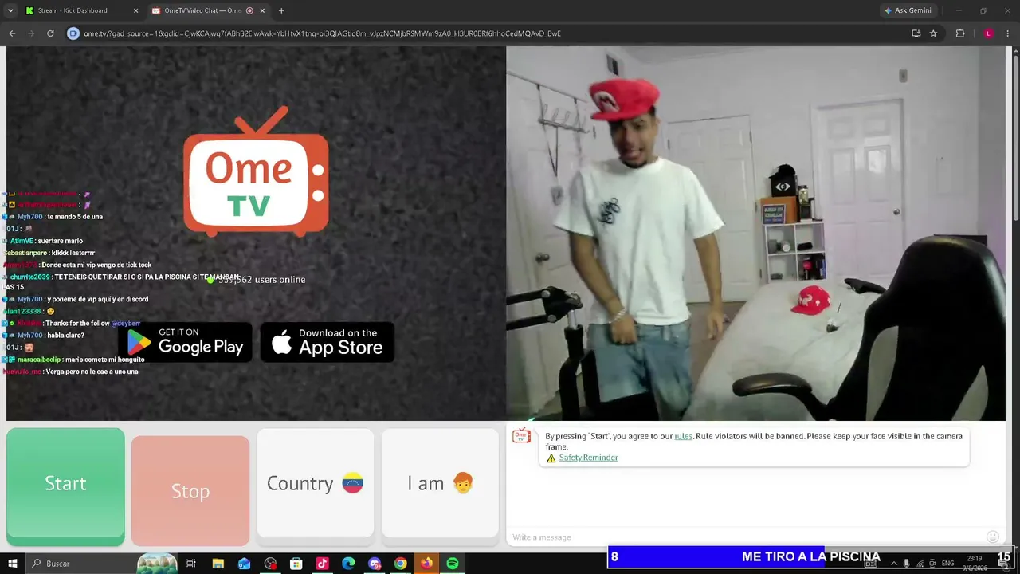The width and height of the screenshot is (1020, 574).
Task: Click chat message "suertare mario"
Action: [61, 241]
